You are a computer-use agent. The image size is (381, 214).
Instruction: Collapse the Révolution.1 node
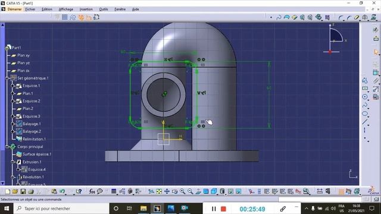[x=13, y=177]
